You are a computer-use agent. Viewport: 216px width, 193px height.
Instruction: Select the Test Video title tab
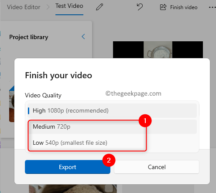point(69,6)
